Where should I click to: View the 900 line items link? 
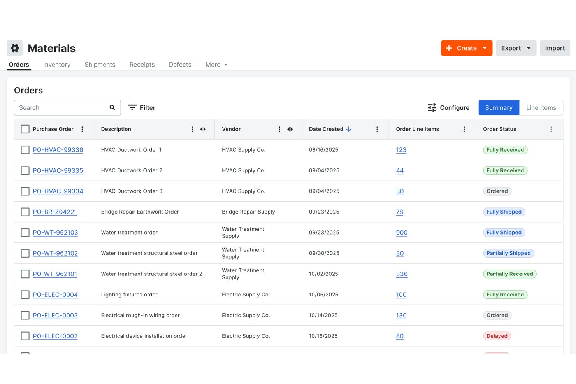click(x=402, y=233)
